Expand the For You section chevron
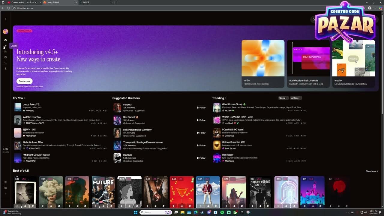Image resolution: width=384 pixels, height=216 pixels. click(x=25, y=98)
